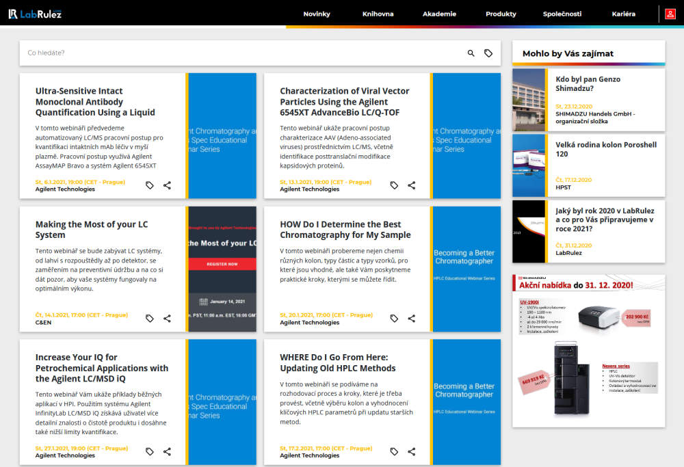This screenshot has height=467, width=684.
Task: Click the WHERE Do I Go card image
Action: point(466,402)
